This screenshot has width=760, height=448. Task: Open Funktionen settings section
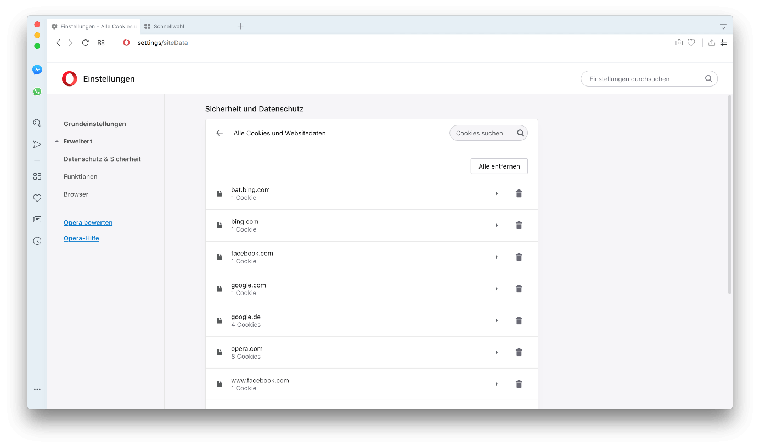(x=81, y=176)
